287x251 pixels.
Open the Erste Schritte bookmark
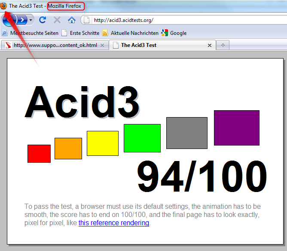[80, 33]
